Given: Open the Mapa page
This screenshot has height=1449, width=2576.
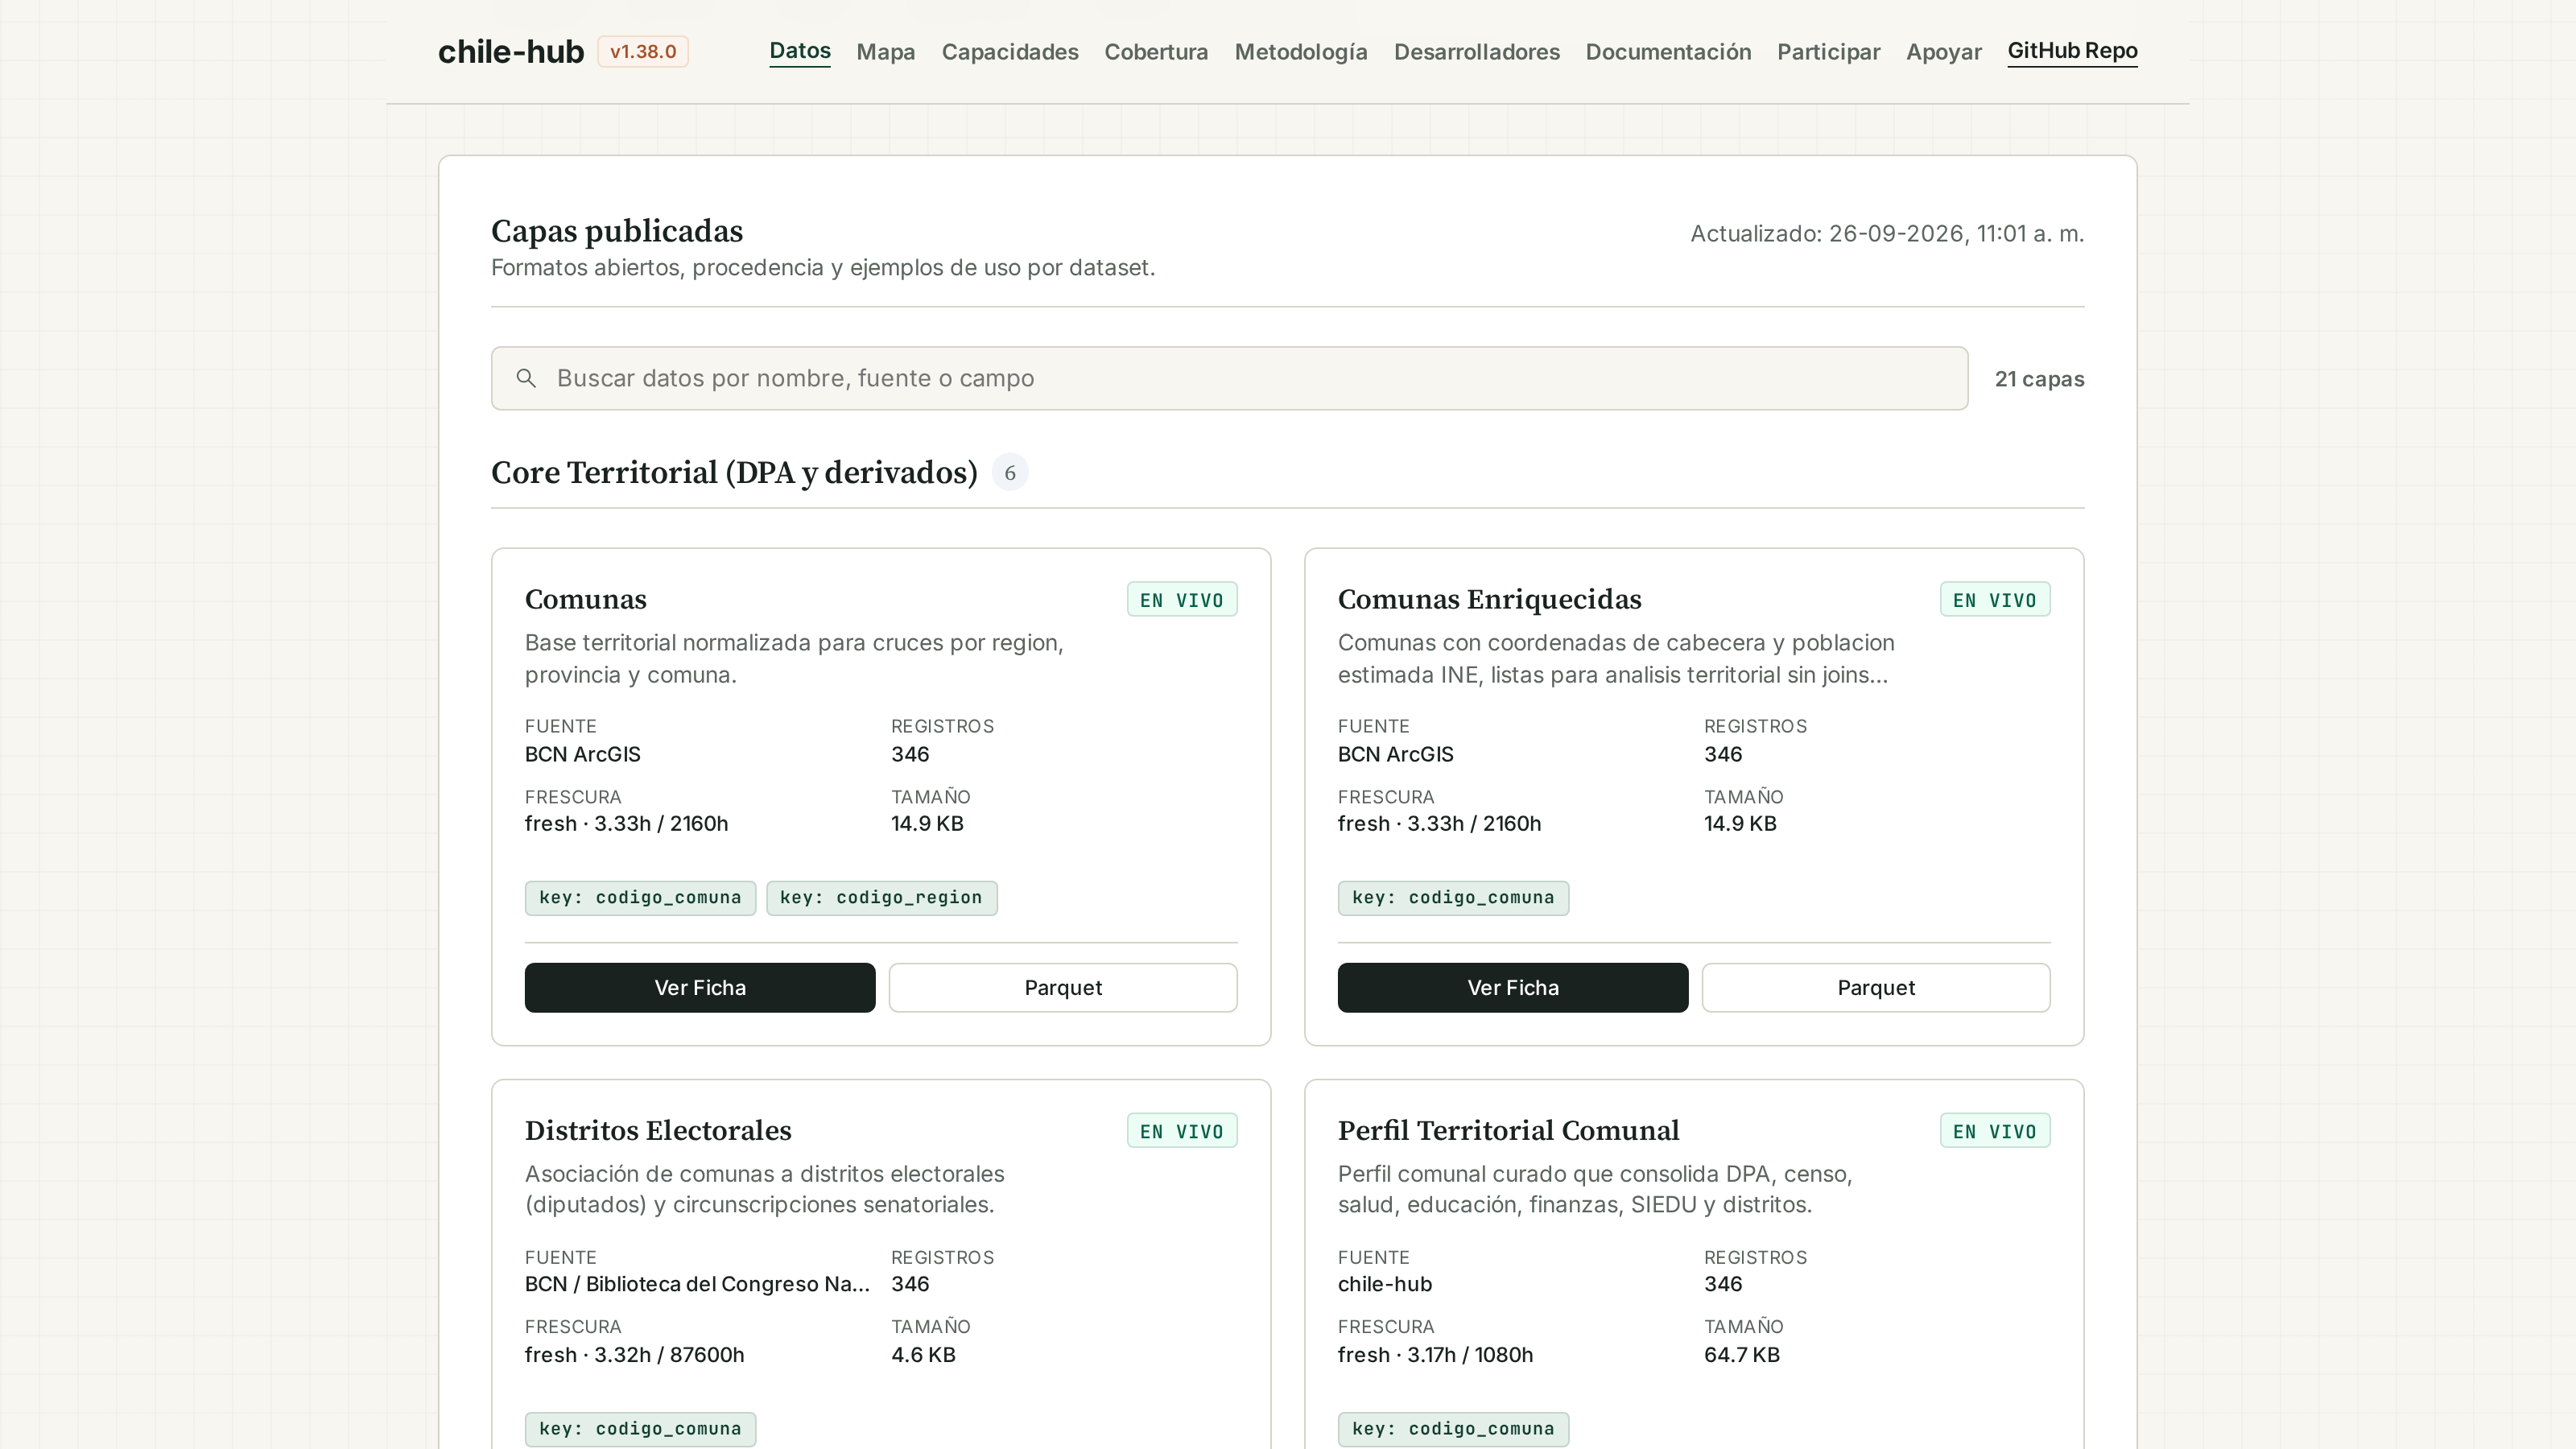Looking at the screenshot, I should coord(886,52).
